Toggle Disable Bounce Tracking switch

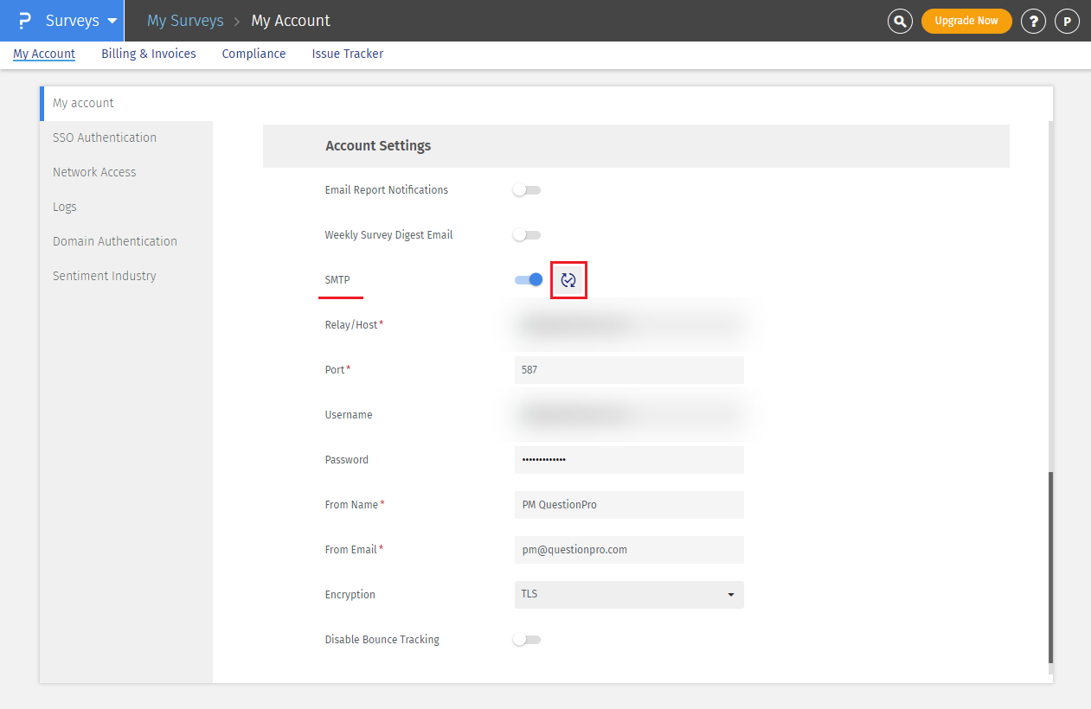click(526, 640)
